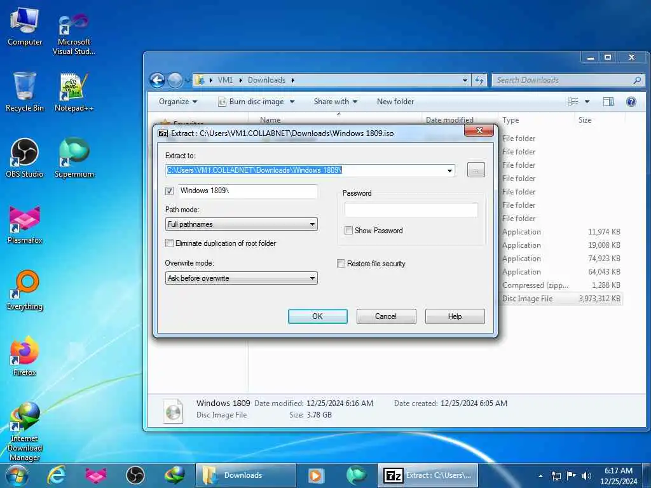651x488 pixels.
Task: Click the Password input field
Action: 411,210
